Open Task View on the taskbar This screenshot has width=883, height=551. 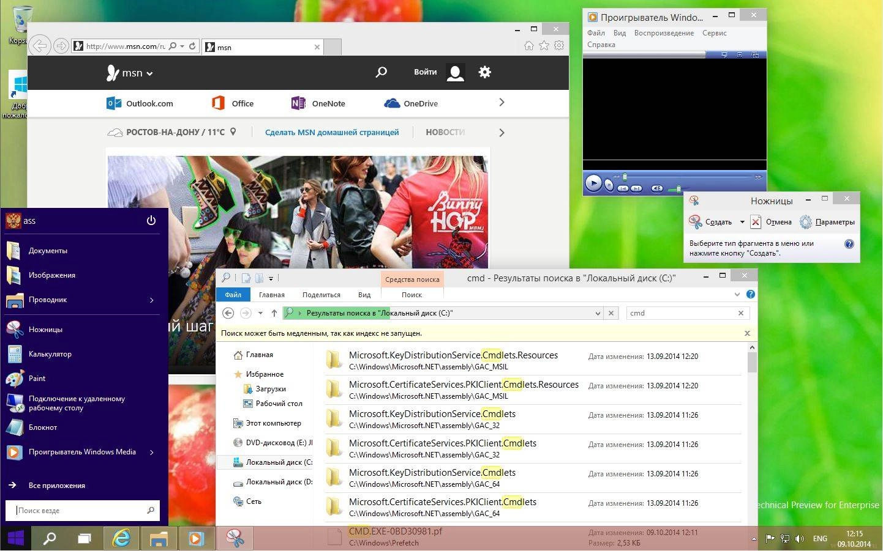point(85,538)
